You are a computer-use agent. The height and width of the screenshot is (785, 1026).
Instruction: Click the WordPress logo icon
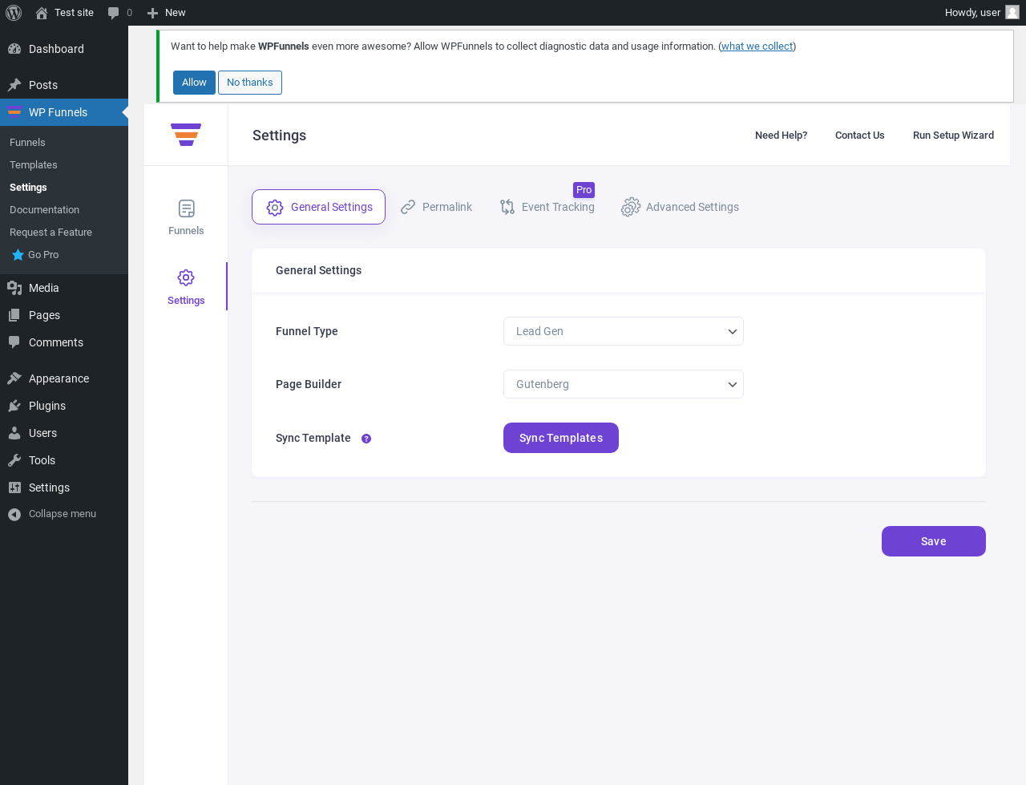[14, 13]
